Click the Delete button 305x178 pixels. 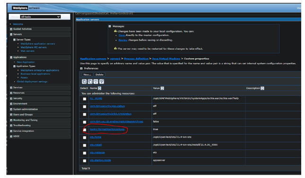pyautogui.click(x=99, y=75)
